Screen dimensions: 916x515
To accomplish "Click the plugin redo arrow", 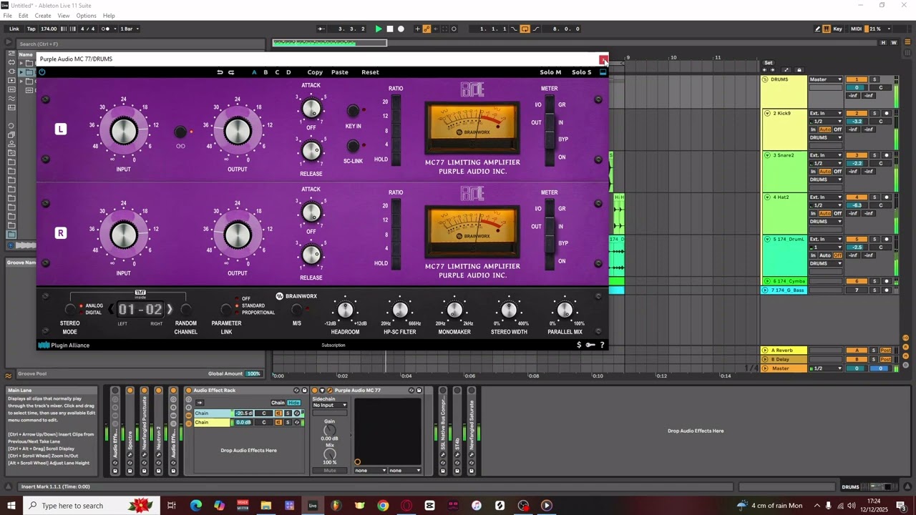I will coord(231,72).
